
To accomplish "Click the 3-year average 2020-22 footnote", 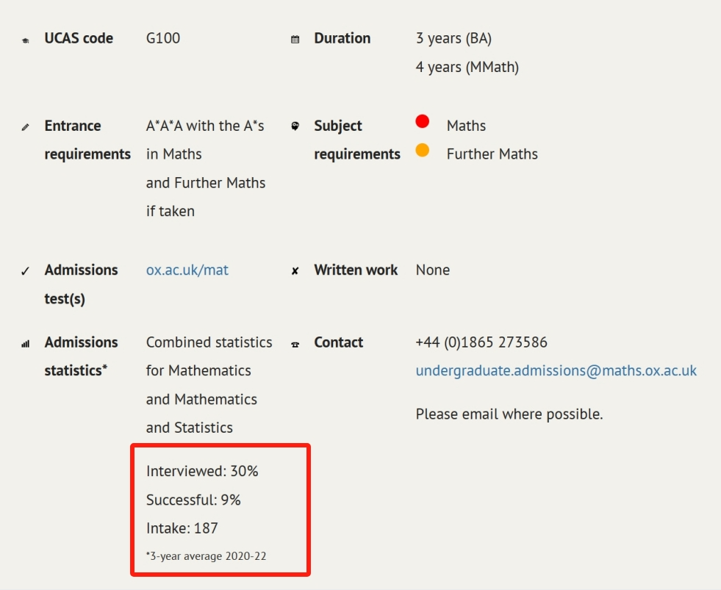I will [206, 556].
